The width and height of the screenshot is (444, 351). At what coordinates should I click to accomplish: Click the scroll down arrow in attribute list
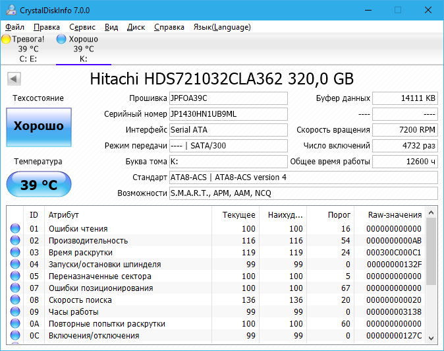[431, 336]
